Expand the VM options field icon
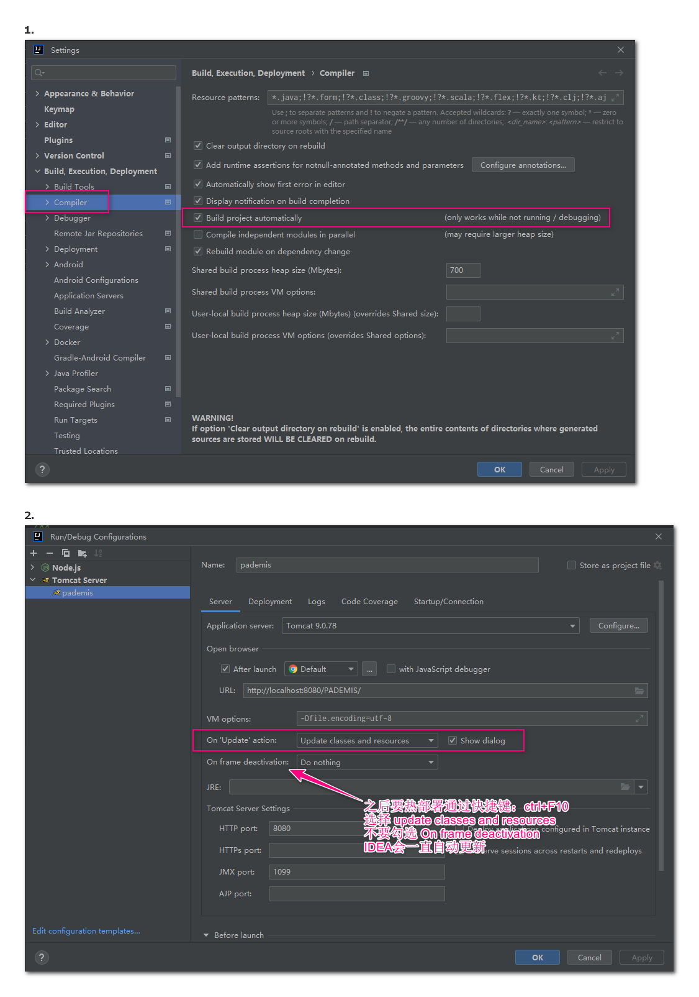The height and width of the screenshot is (997, 699). 639,719
